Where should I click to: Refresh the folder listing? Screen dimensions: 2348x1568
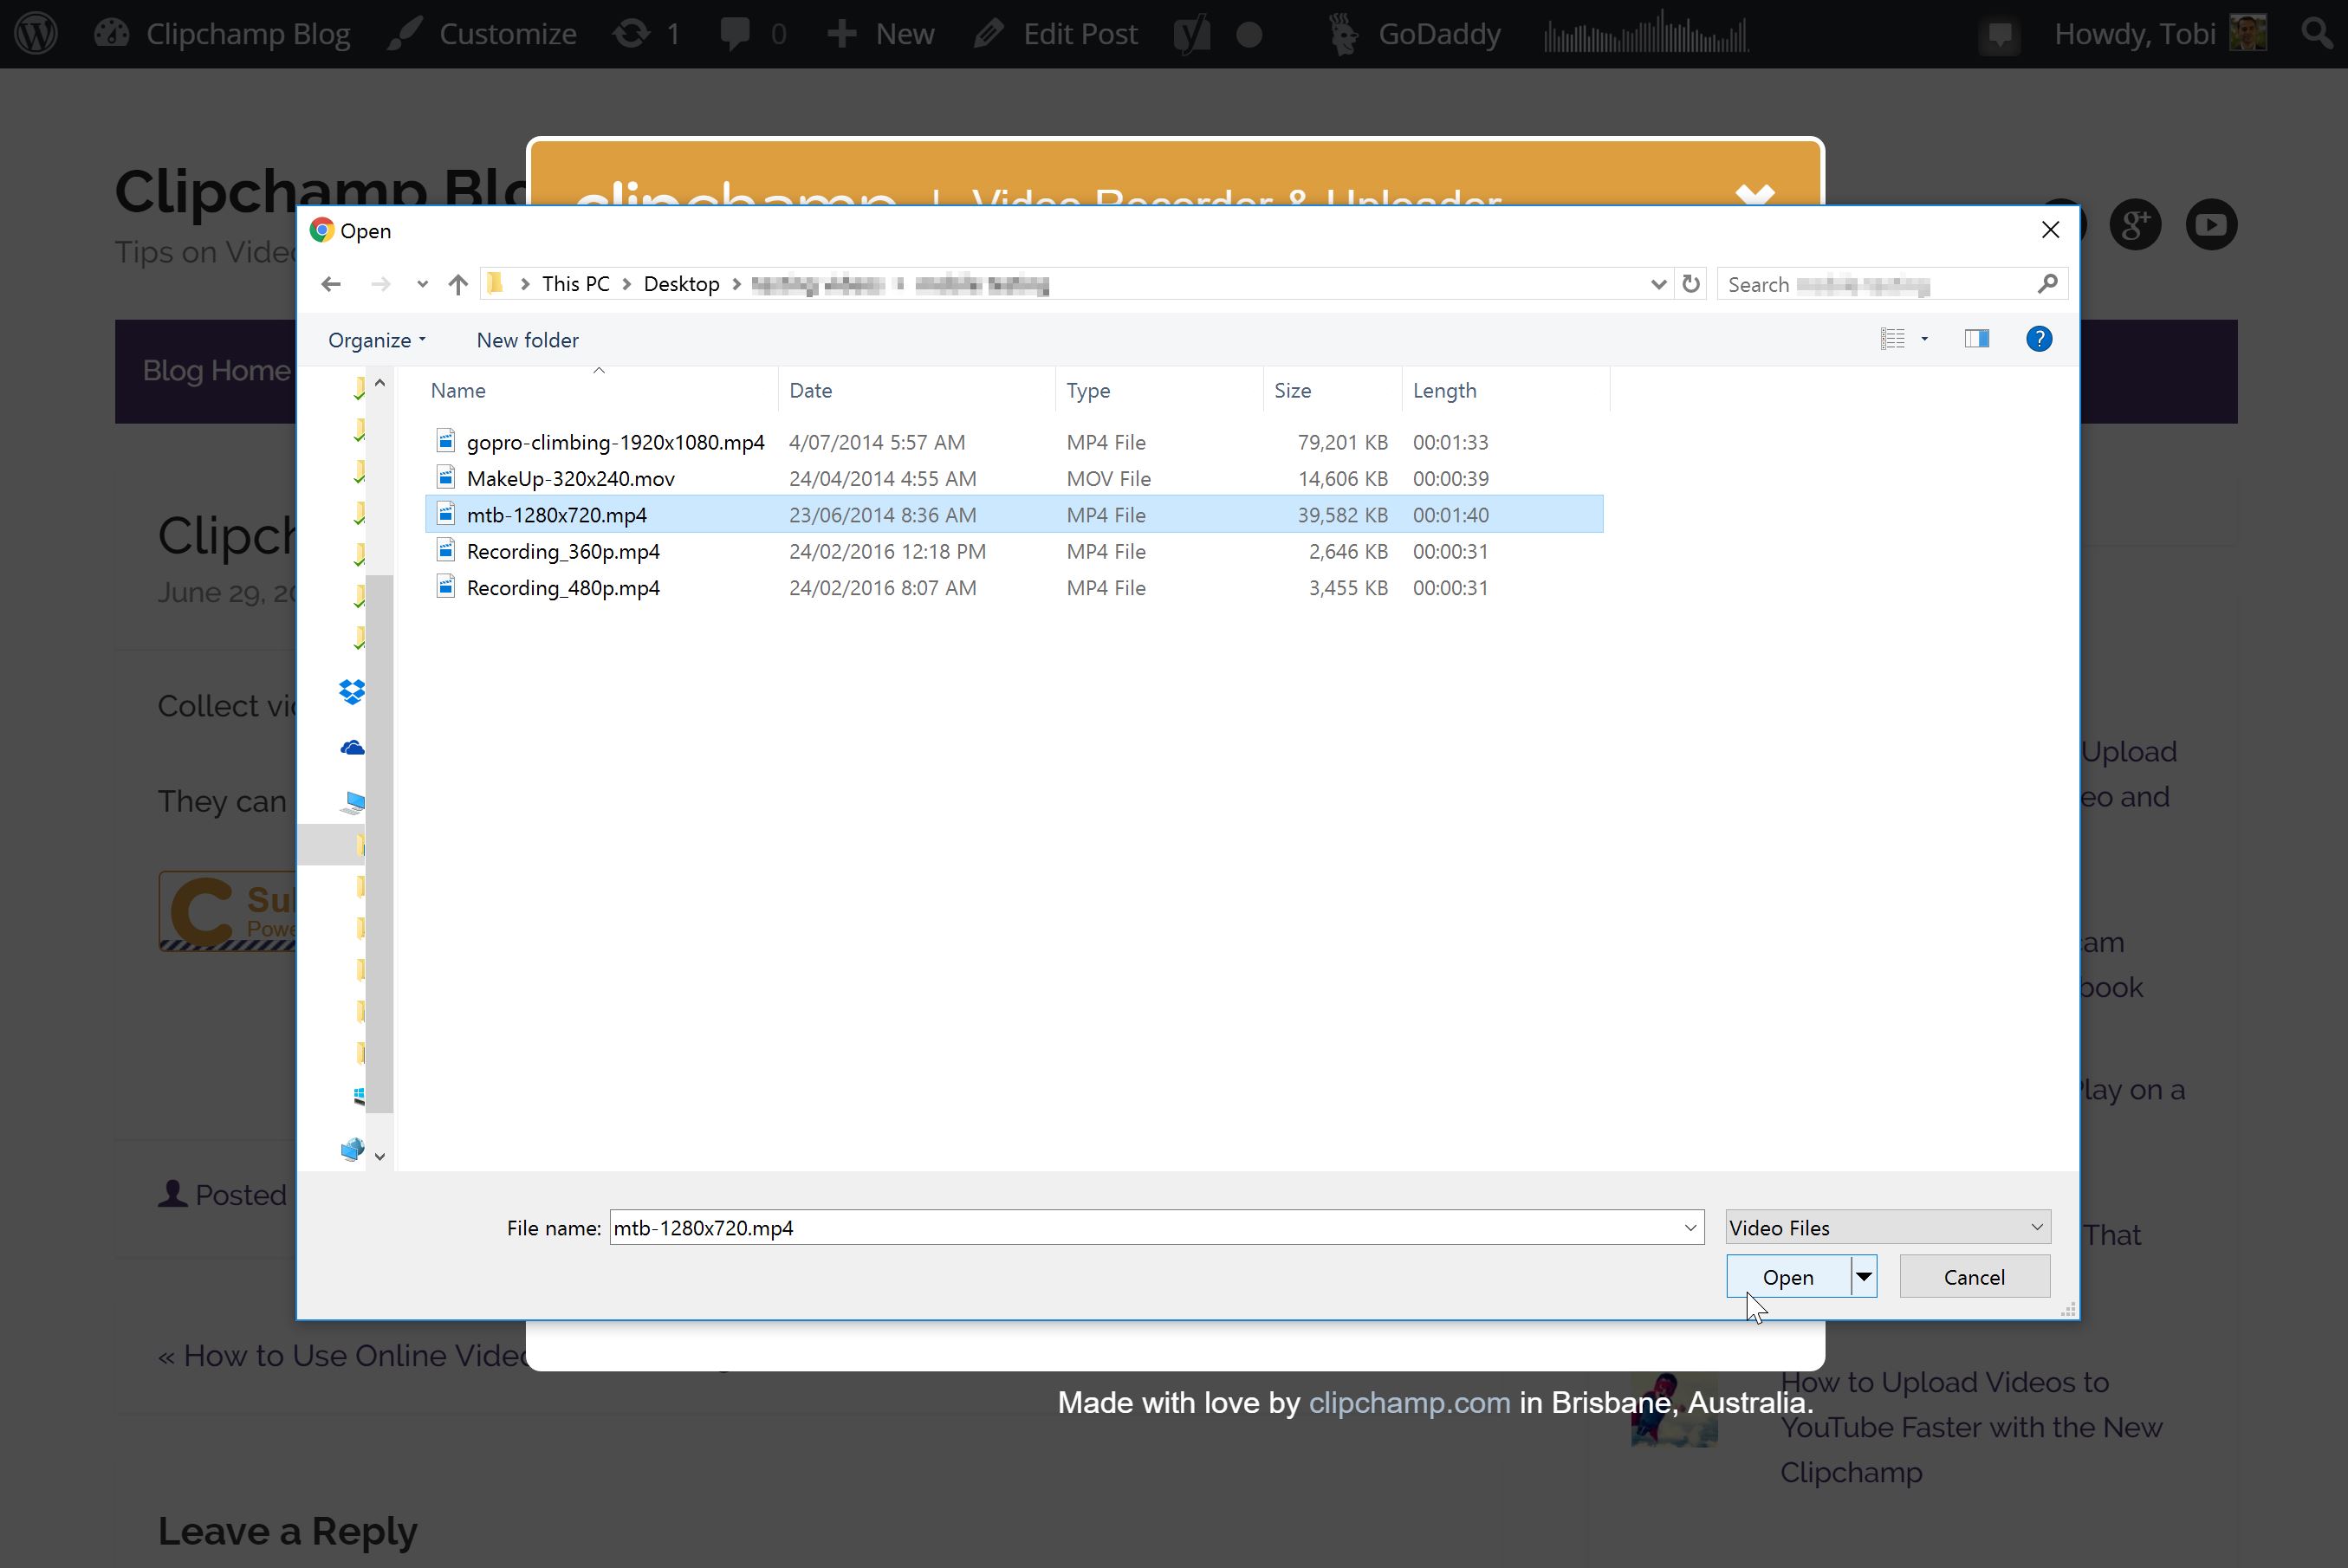(x=1691, y=284)
